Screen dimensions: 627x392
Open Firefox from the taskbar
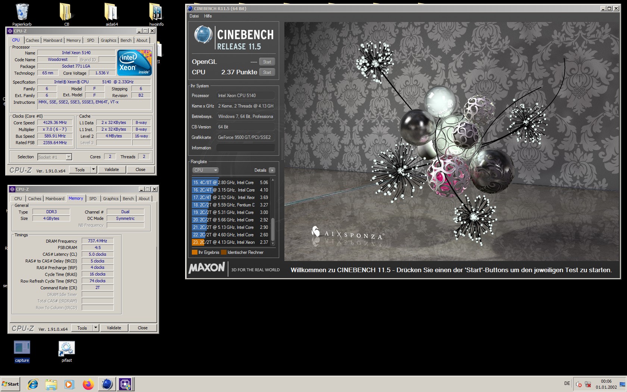pyautogui.click(x=88, y=384)
